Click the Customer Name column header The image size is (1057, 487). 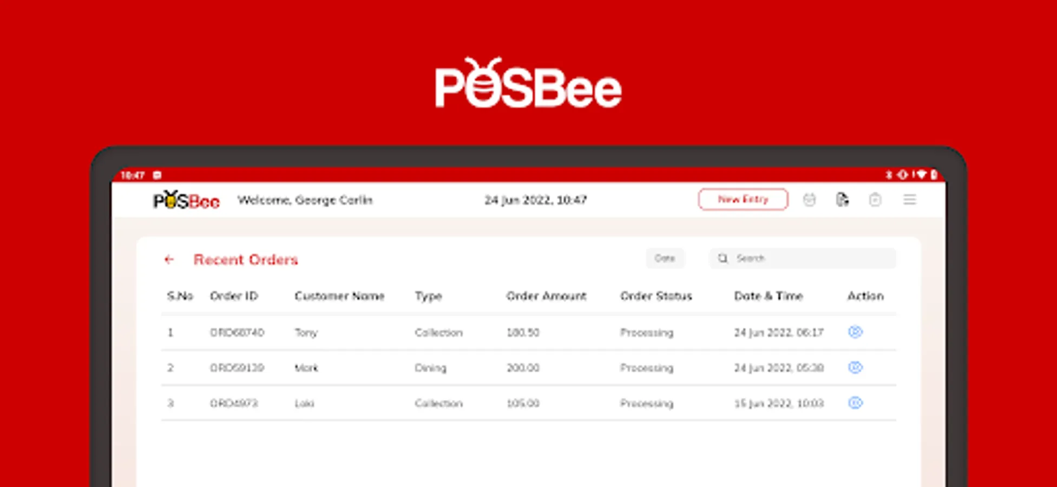[x=339, y=296]
